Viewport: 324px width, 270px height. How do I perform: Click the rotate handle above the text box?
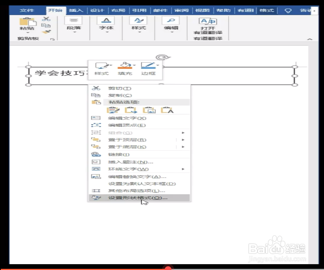tap(163, 57)
